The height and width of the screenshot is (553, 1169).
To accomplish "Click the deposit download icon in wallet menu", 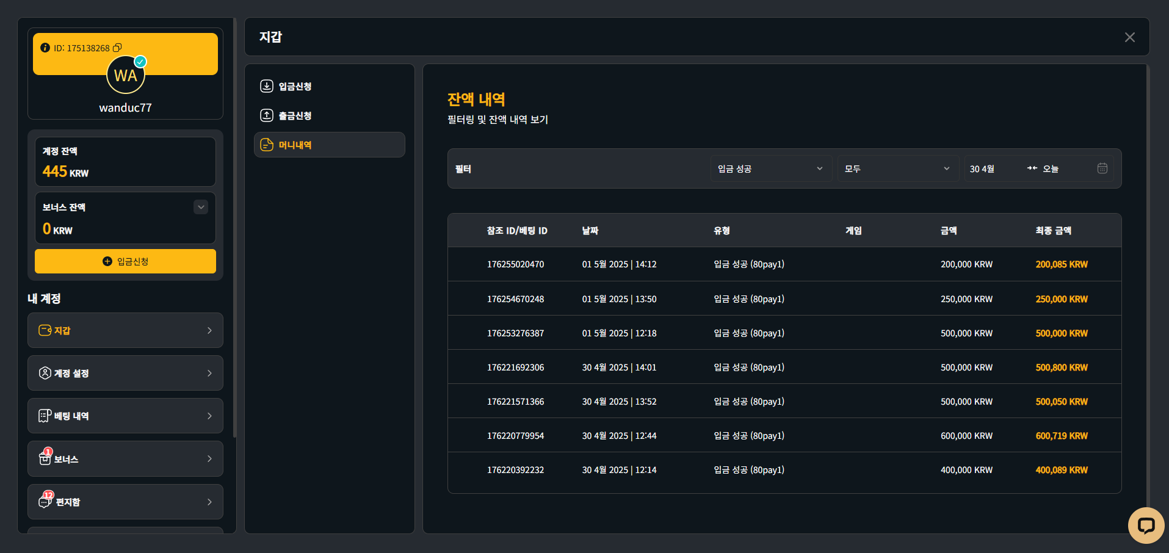I will tap(267, 86).
